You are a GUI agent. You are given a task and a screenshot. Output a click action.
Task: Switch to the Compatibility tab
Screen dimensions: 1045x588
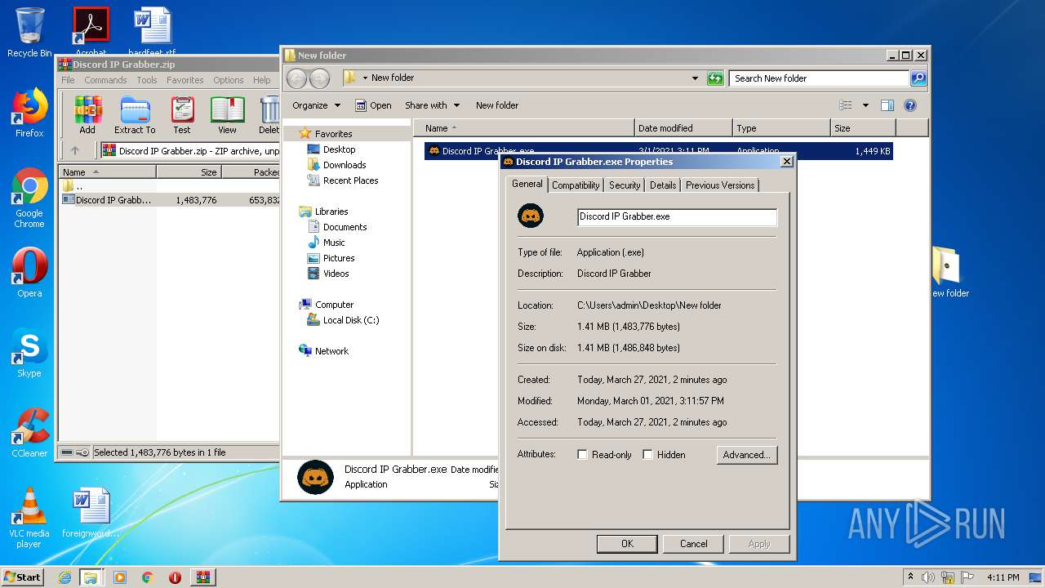pos(576,185)
